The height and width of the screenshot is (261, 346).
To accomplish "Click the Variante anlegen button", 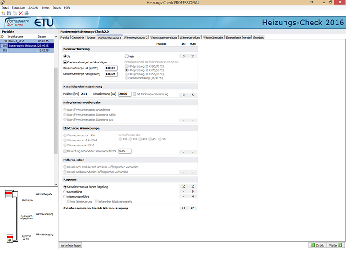I will point(71,245).
